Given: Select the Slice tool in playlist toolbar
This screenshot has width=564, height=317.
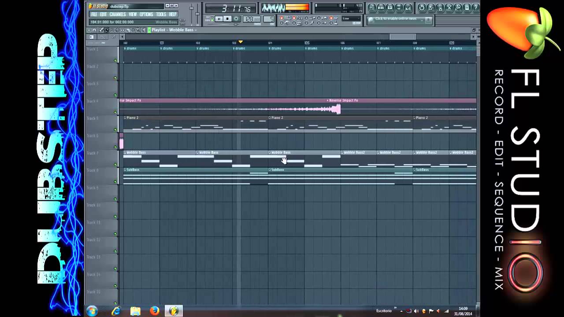Looking at the screenshot, I should [128, 30].
